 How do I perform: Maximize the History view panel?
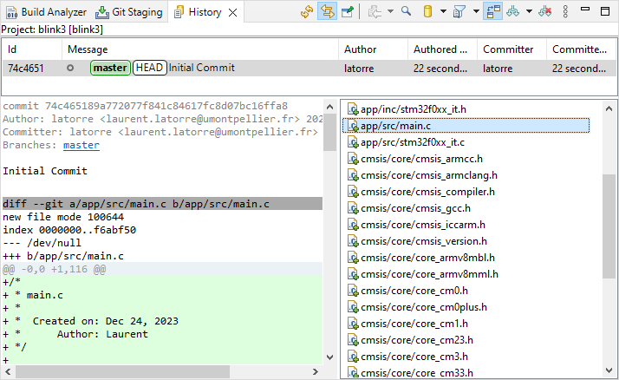pos(605,11)
